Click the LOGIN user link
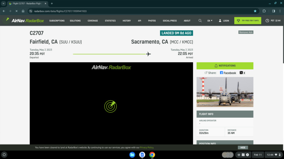The width and height of the screenshot is (284, 159). tap(224, 20)
